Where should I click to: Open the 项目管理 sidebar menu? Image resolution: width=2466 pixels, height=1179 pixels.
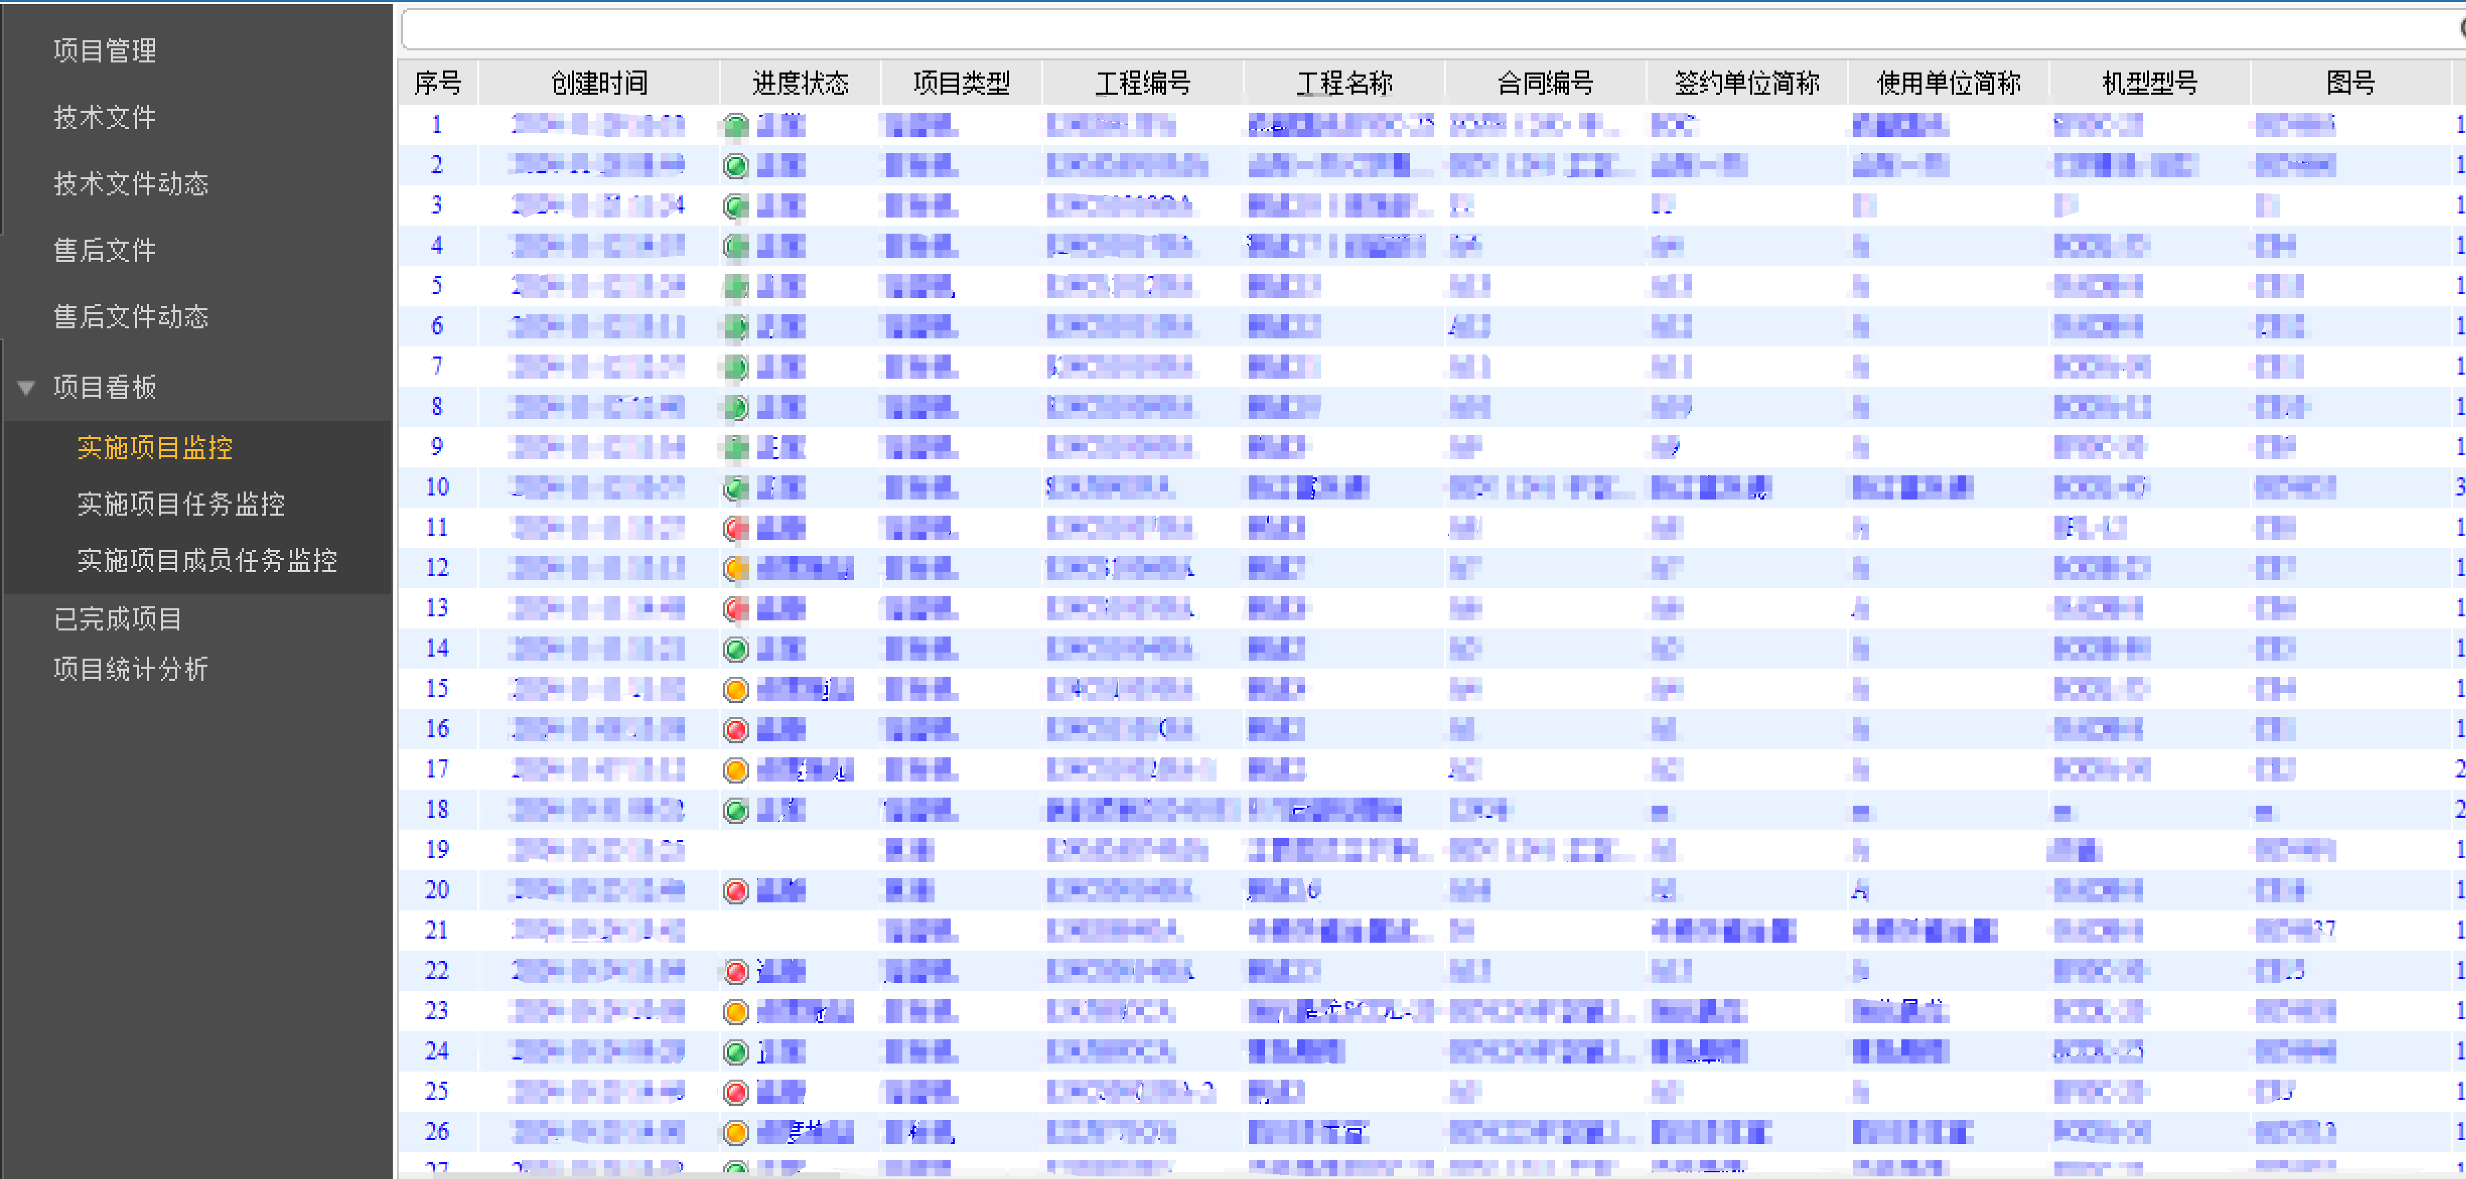[104, 51]
